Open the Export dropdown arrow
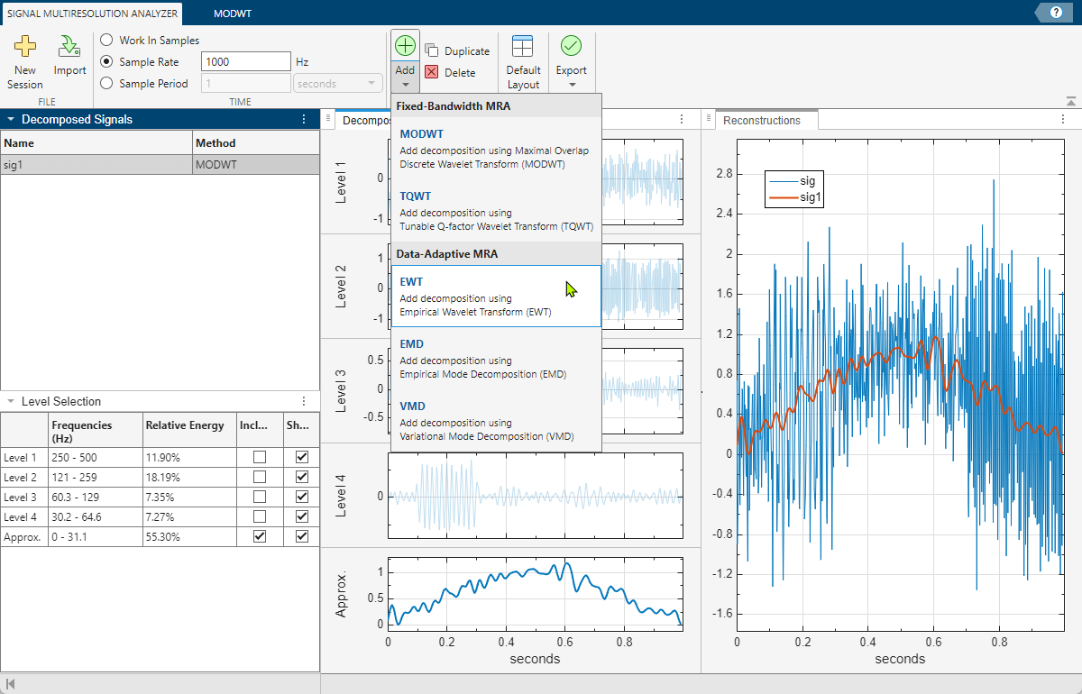The image size is (1082, 694). (571, 84)
